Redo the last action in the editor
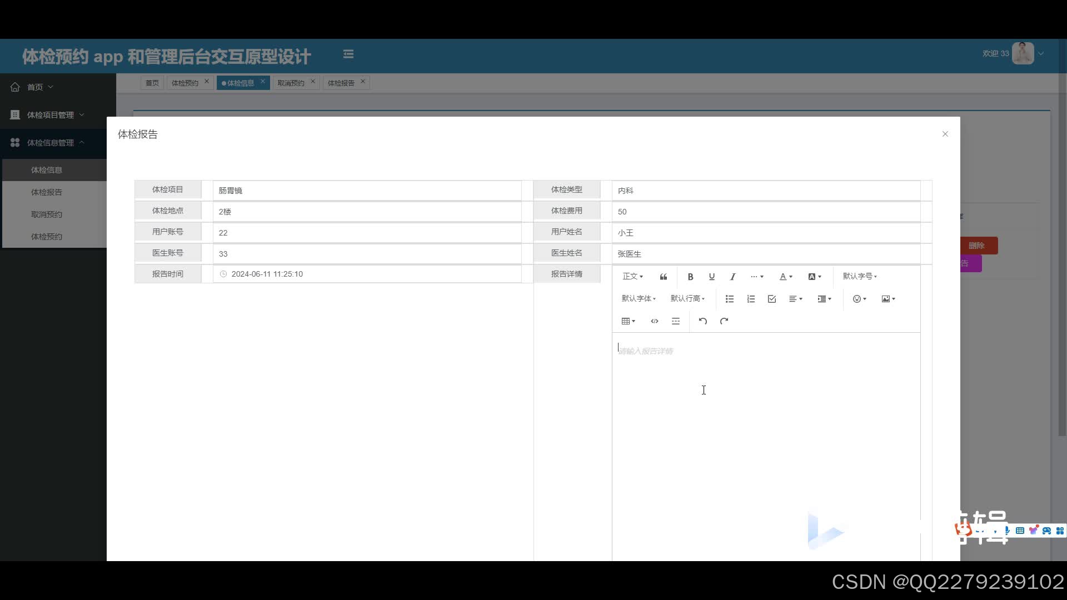This screenshot has height=600, width=1067. 724,321
